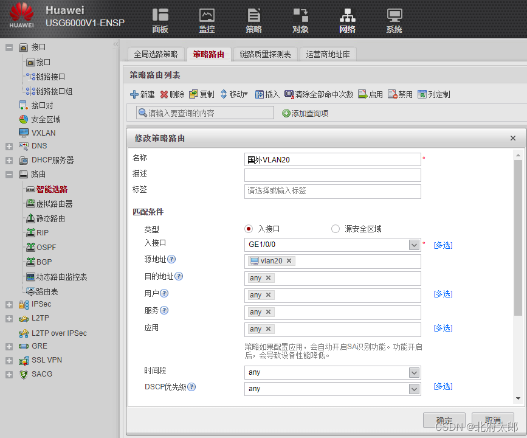
Task: Remove any tag in 服务 field
Action: [268, 312]
